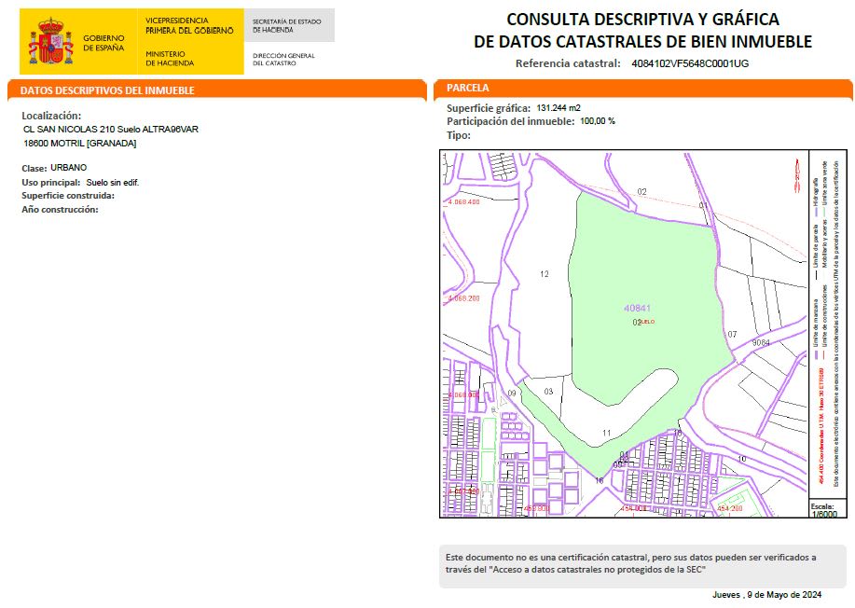Select the Parcela section header

[467, 88]
